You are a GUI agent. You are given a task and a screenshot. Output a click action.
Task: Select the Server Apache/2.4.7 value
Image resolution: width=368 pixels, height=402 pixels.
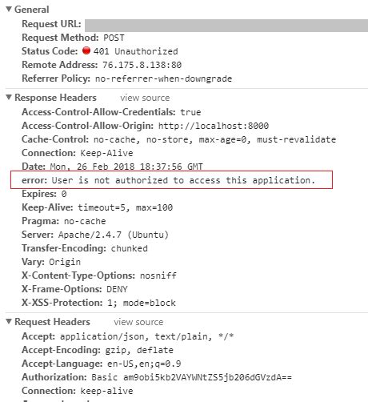[114, 235]
